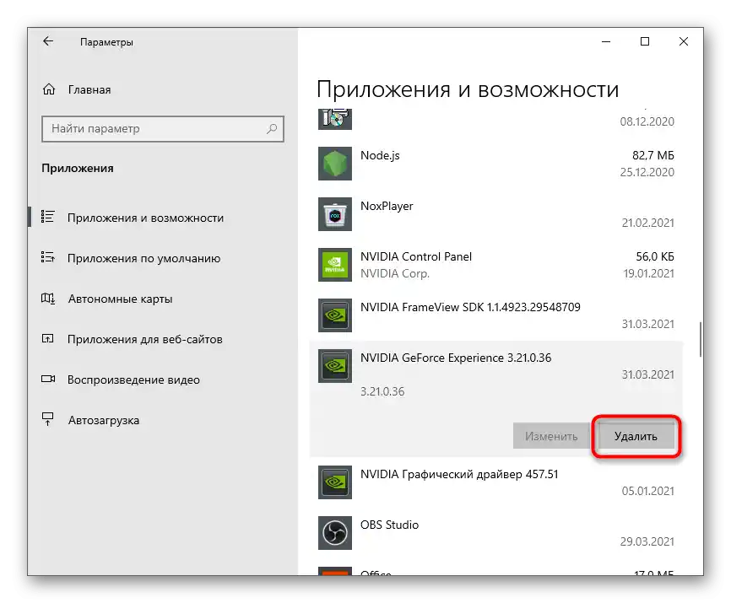731x603 pixels.
Task: Open Приложения и возможности section
Action: 145,218
